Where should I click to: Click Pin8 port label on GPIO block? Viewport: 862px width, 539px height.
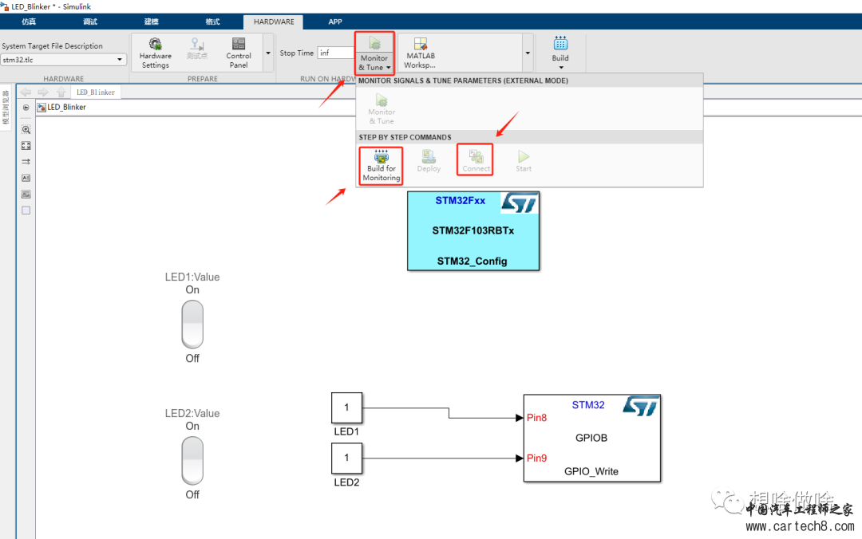pos(536,418)
